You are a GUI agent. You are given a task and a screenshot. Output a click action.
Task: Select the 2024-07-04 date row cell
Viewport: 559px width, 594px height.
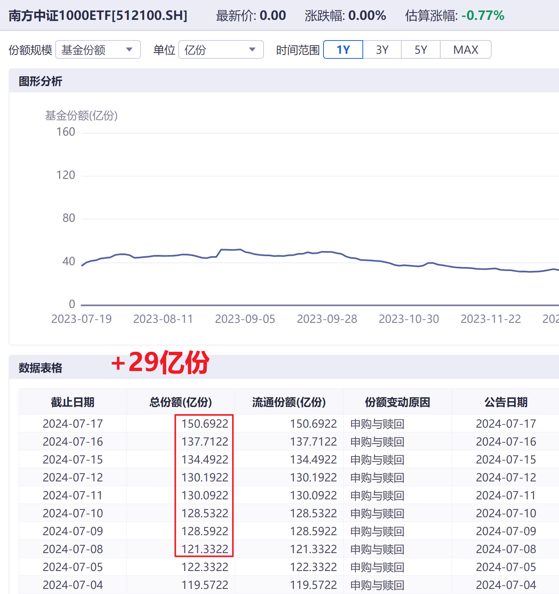tap(73, 585)
